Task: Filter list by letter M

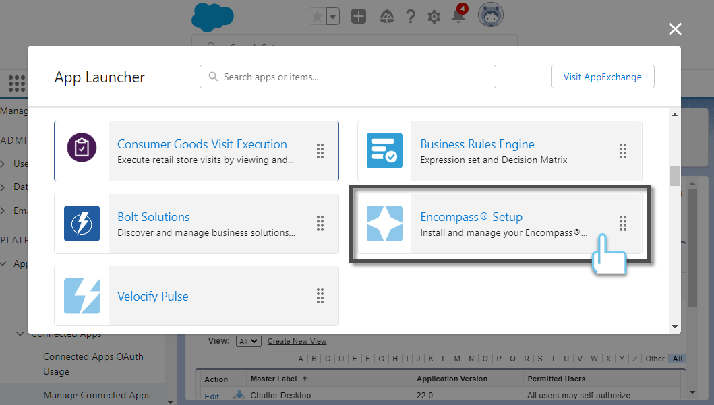Action: point(457,359)
